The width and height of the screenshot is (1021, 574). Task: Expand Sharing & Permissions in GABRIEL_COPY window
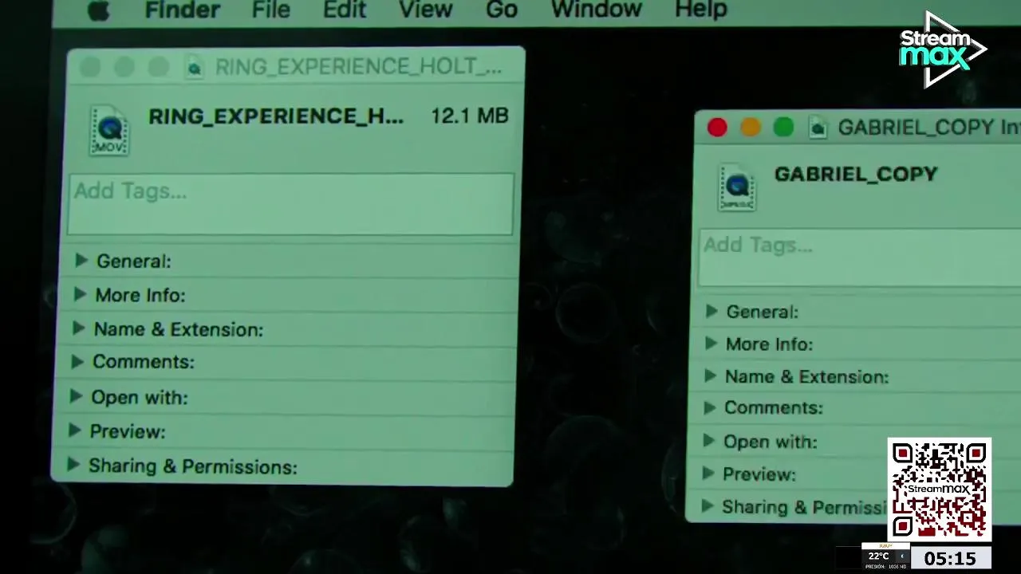click(707, 506)
